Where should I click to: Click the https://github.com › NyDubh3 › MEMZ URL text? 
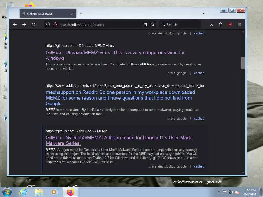(x=77, y=131)
